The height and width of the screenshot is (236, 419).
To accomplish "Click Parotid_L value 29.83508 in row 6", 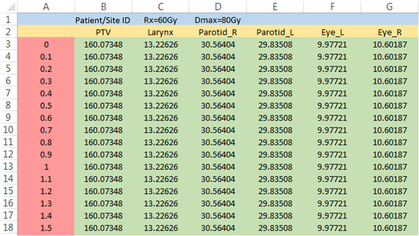I will [275, 81].
